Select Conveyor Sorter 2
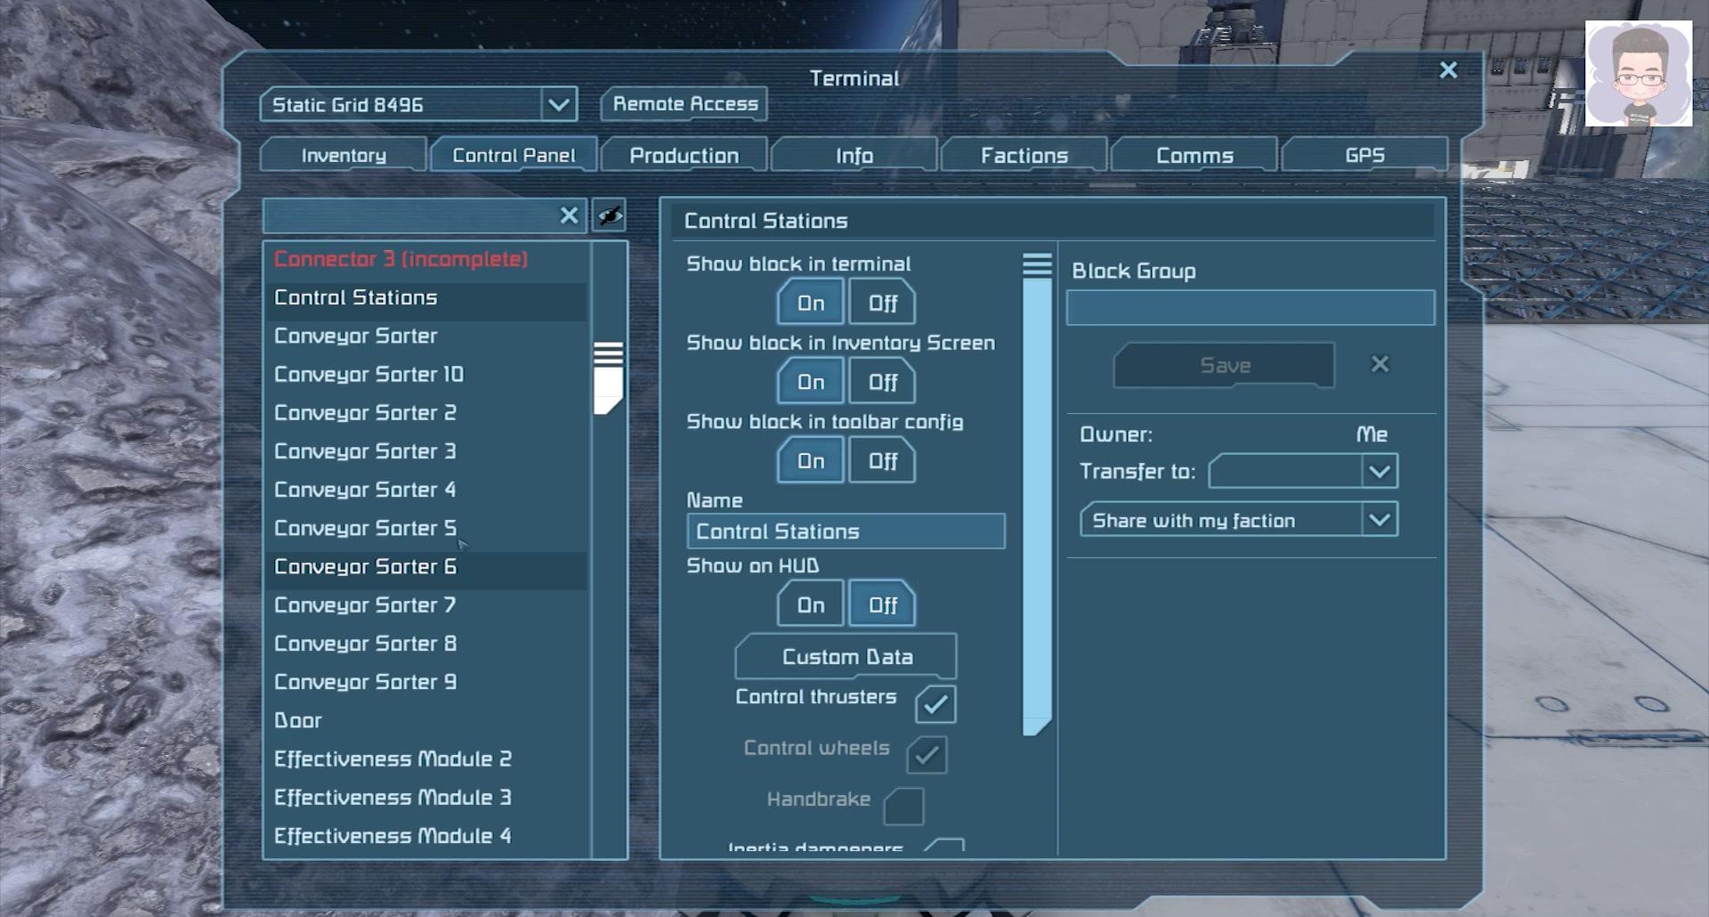 pos(425,413)
